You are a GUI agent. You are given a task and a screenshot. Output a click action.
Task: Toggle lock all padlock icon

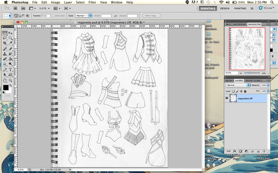[245, 91]
